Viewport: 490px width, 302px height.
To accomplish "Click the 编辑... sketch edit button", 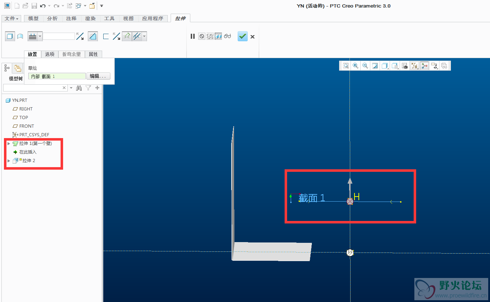I will 98,76.
